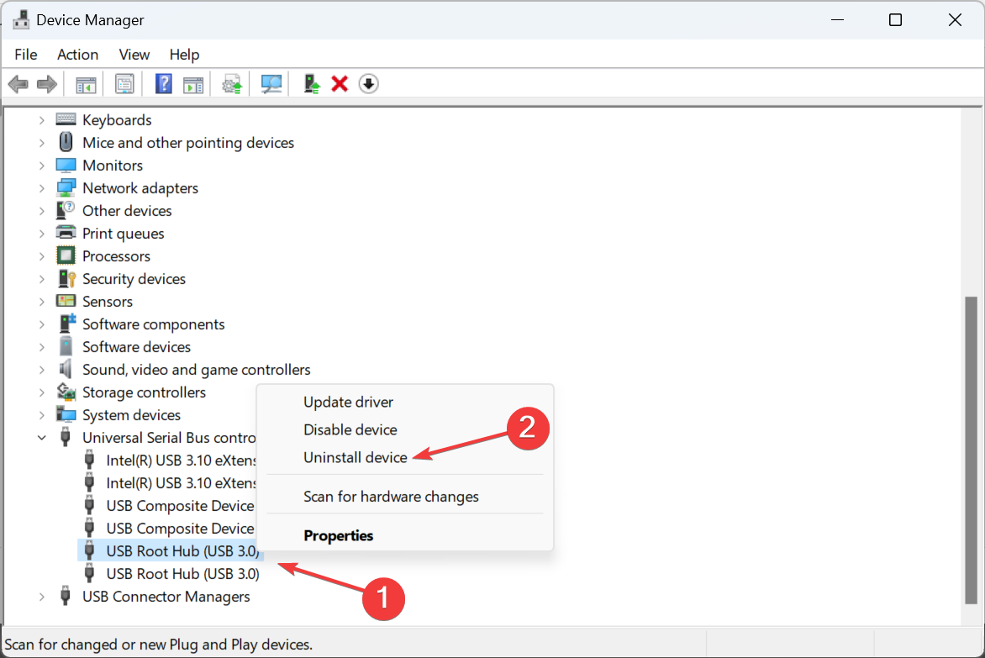Viewport: 985px width, 658px height.
Task: Expand the Sensors category
Action: click(41, 302)
